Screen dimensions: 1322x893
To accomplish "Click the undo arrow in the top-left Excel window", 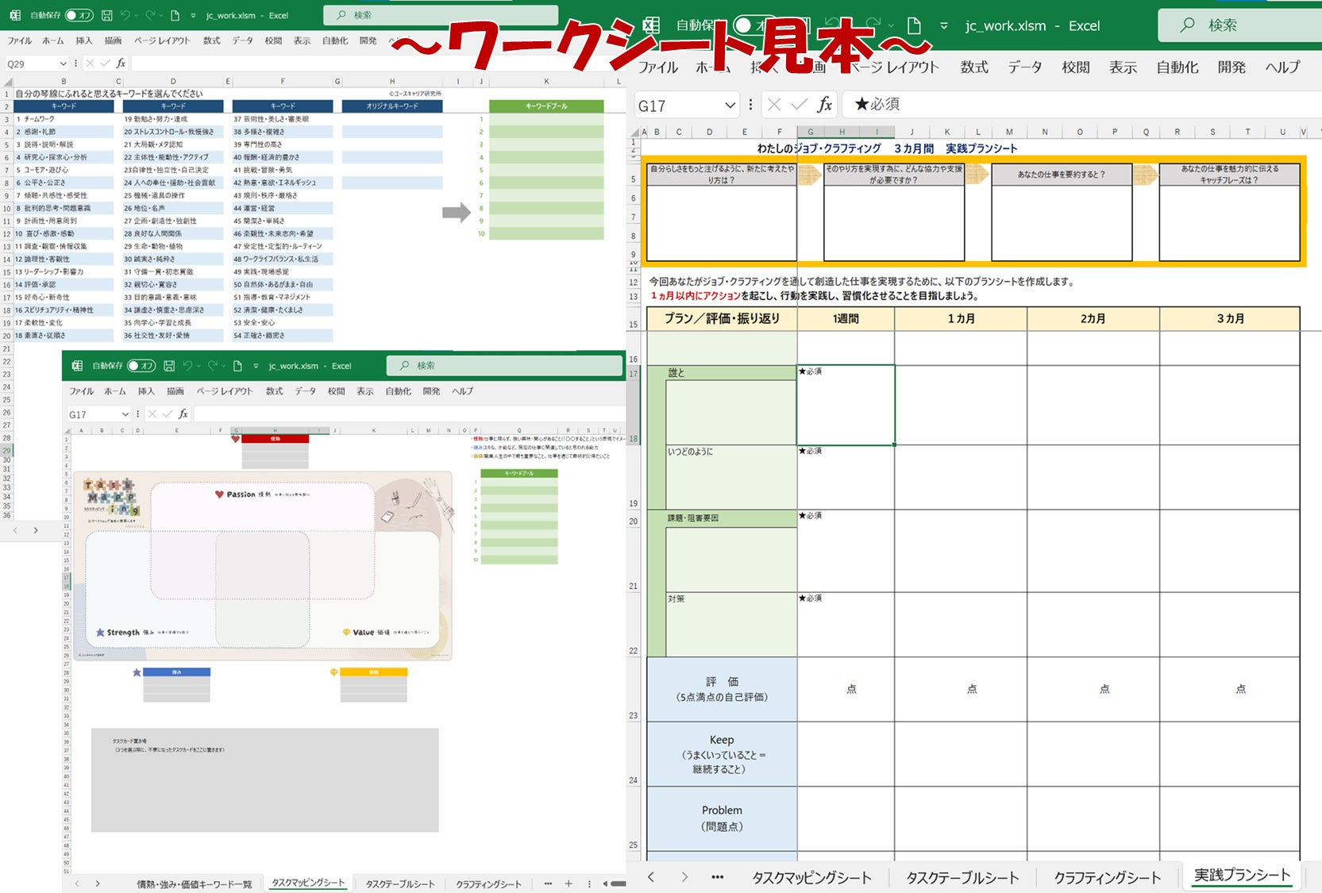I will point(125,15).
